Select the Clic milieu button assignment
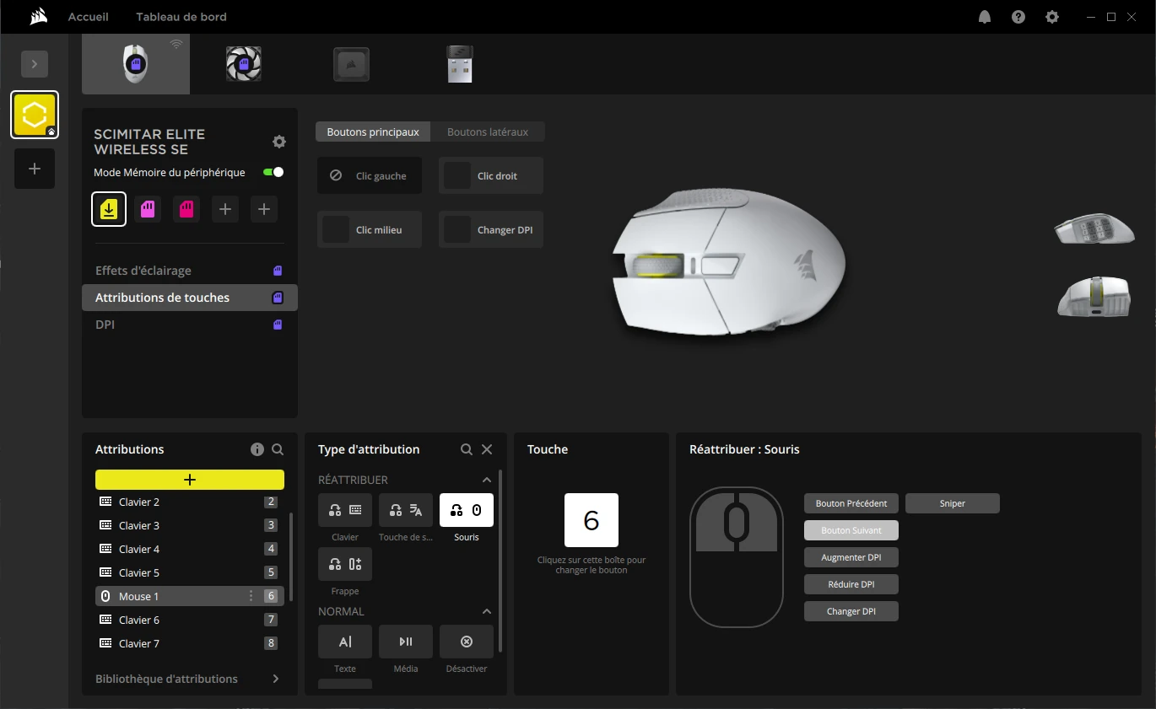Screen dimensions: 1156x709 (x=370, y=229)
